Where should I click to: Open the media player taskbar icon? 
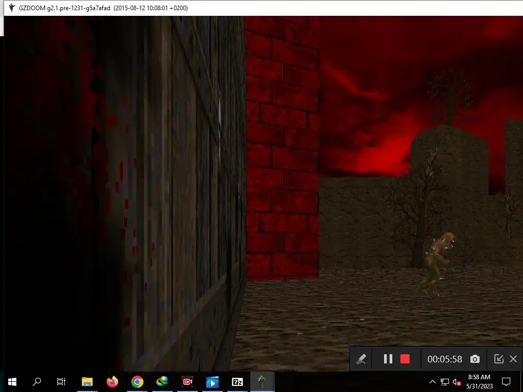pos(212,382)
